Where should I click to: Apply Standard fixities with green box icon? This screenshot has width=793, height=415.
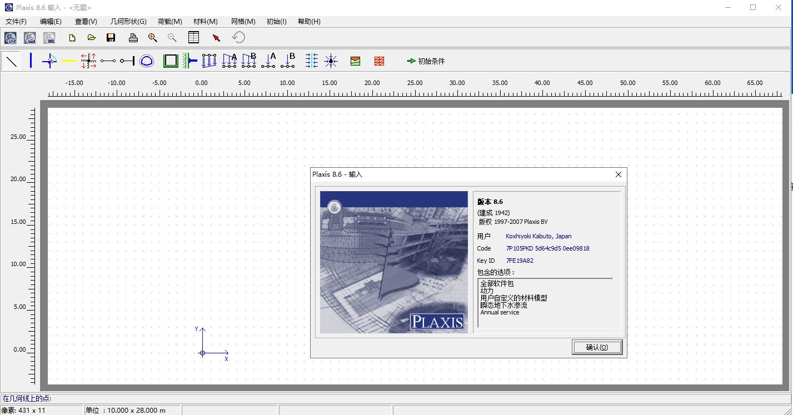[171, 61]
